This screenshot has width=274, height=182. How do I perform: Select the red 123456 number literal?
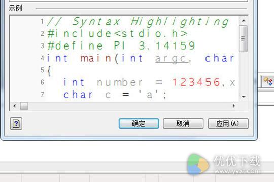pyautogui.click(x=196, y=82)
